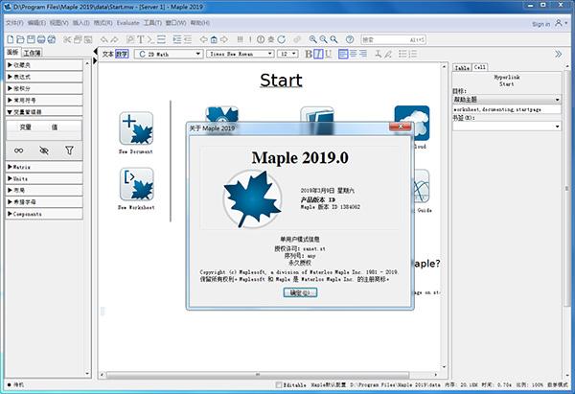Switch input to 文本 text mode
The image size is (575, 394).
[107, 54]
